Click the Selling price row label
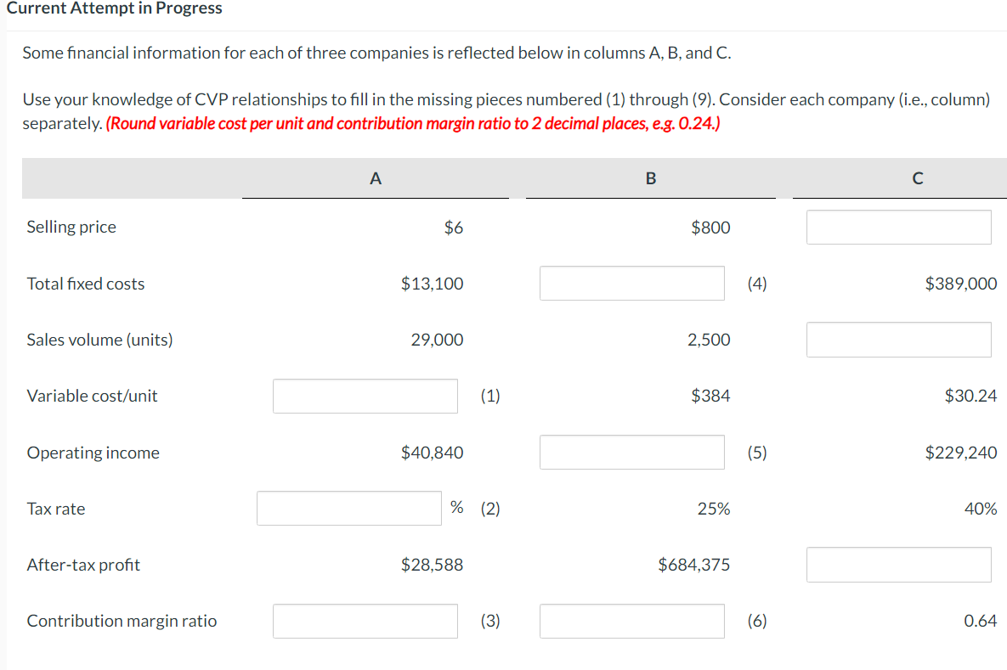The height and width of the screenshot is (670, 1007). pyautogui.click(x=71, y=227)
